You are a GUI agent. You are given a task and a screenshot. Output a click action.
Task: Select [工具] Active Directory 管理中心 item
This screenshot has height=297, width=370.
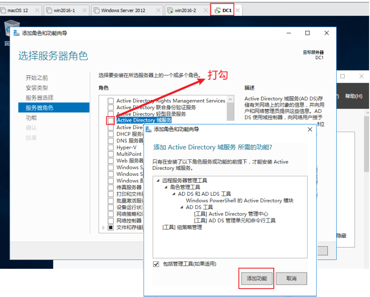(x=231, y=214)
